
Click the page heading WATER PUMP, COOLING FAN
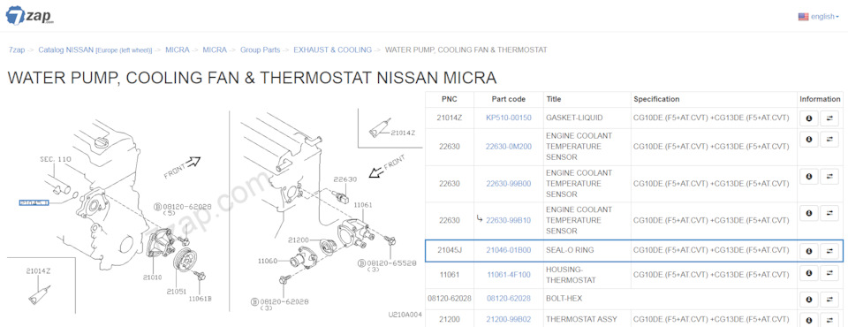252,78
